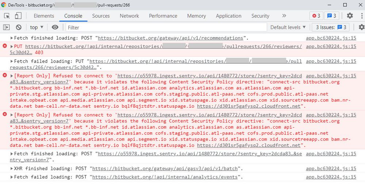365x184 pixels.
Task: Switch to the Memory tab
Action: pyautogui.click(x=197, y=16)
